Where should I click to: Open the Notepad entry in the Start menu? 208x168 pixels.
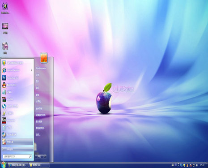(17, 92)
